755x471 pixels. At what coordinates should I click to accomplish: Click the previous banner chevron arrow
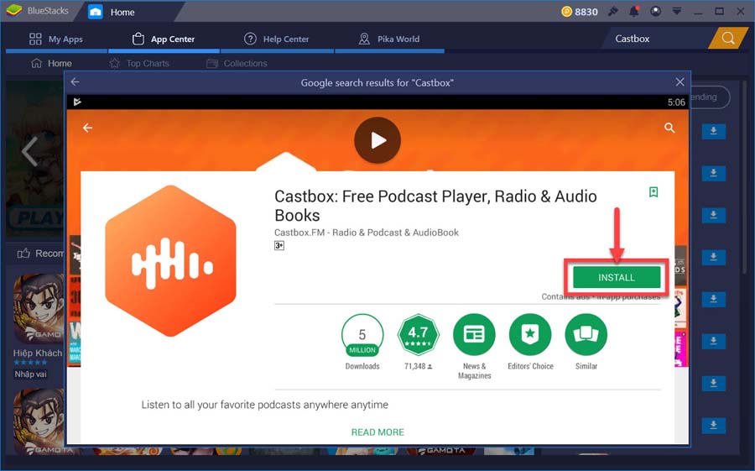pyautogui.click(x=29, y=151)
